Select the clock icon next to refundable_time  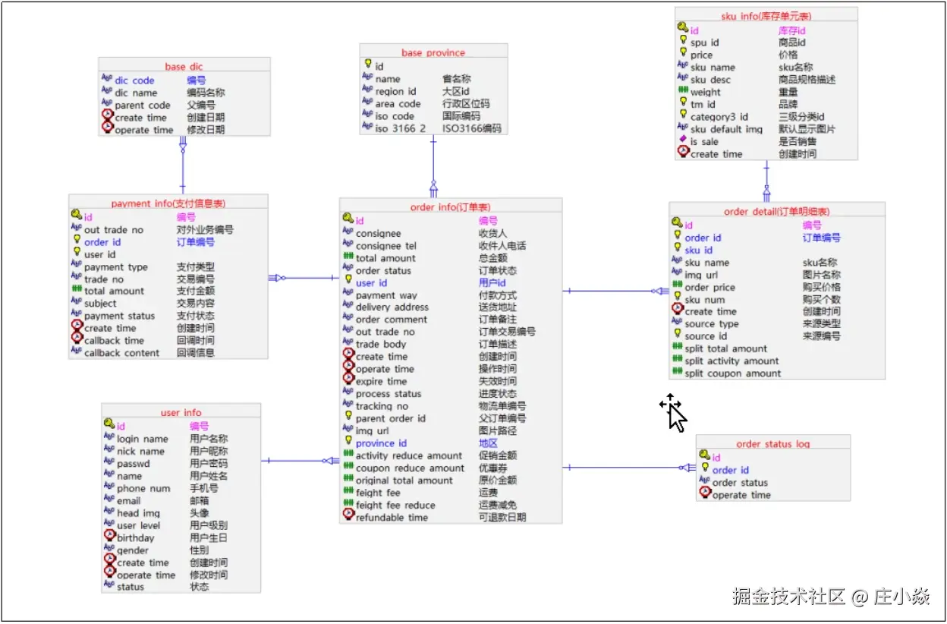coord(348,516)
